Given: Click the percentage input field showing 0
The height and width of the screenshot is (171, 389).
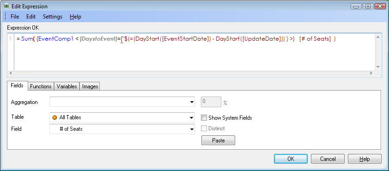Looking at the screenshot, I should click(x=211, y=102).
